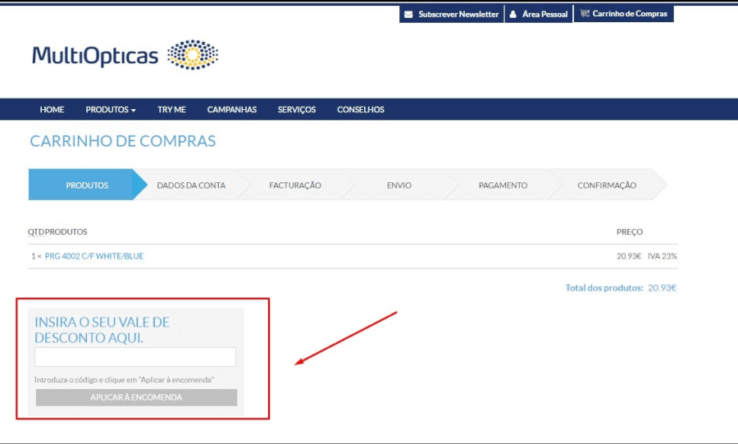Click the person icon for Área Pessoal
Viewport: 738px width, 444px height.
click(513, 14)
